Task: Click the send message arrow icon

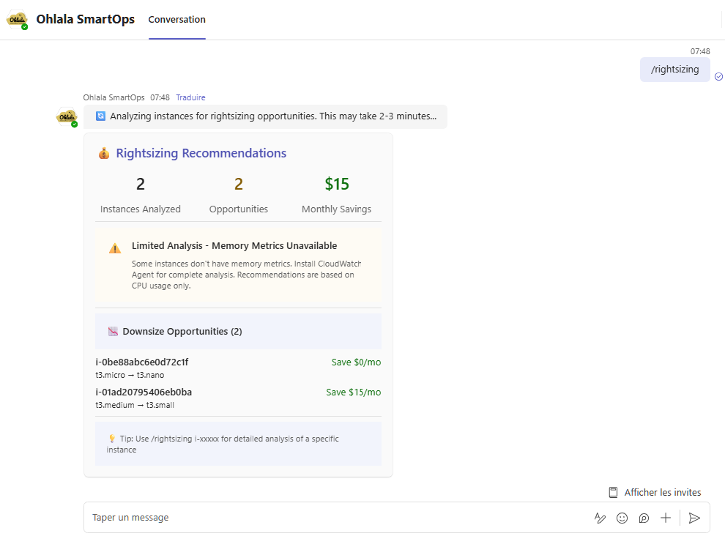Action: click(x=694, y=518)
